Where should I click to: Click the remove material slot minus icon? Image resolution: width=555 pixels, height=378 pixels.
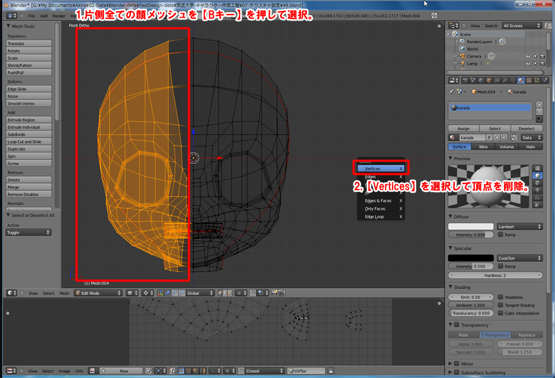[x=539, y=112]
